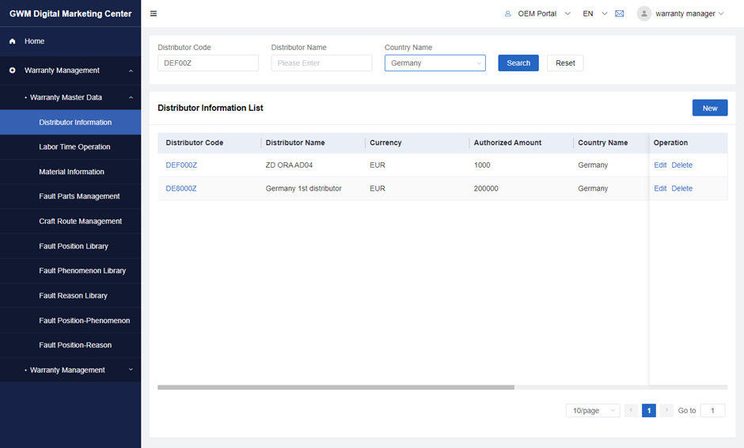Collapse the Warranty Master Data submenu
Image resolution: width=744 pixels, height=448 pixels.
pyautogui.click(x=131, y=98)
